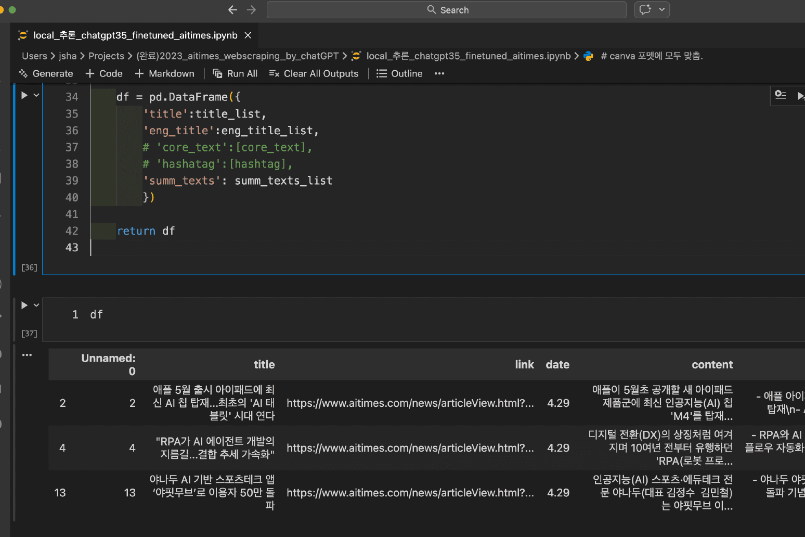Run the cell containing only df

[x=24, y=305]
